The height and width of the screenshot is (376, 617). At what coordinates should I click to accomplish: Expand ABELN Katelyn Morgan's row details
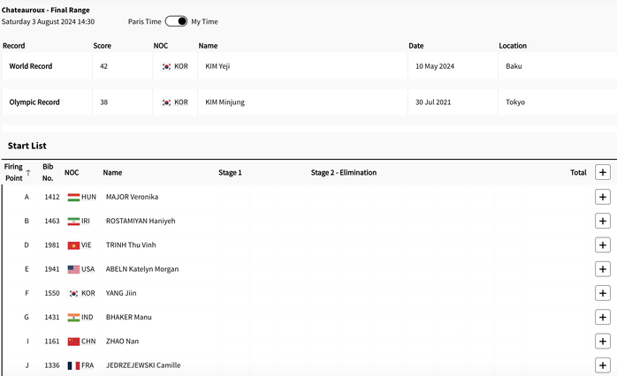(x=603, y=269)
